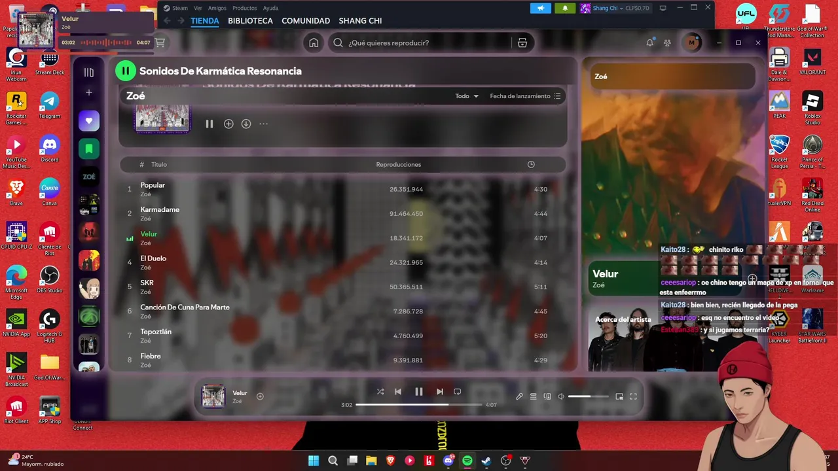Open the Productos menu in Steam

pyautogui.click(x=245, y=8)
